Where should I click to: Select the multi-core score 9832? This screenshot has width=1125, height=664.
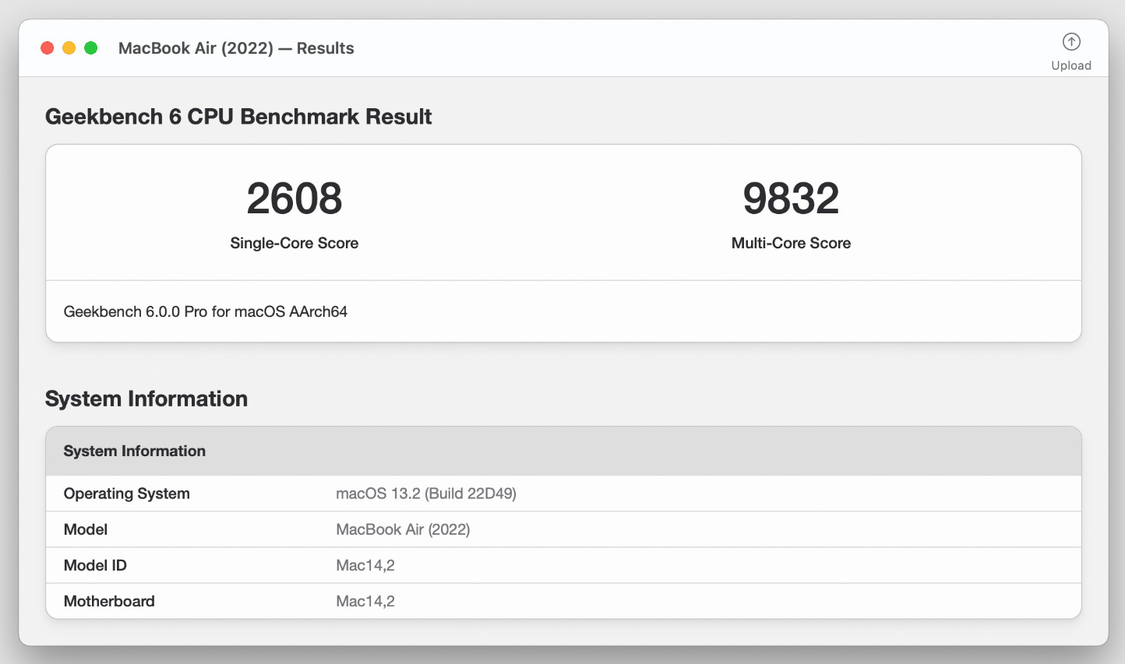791,198
